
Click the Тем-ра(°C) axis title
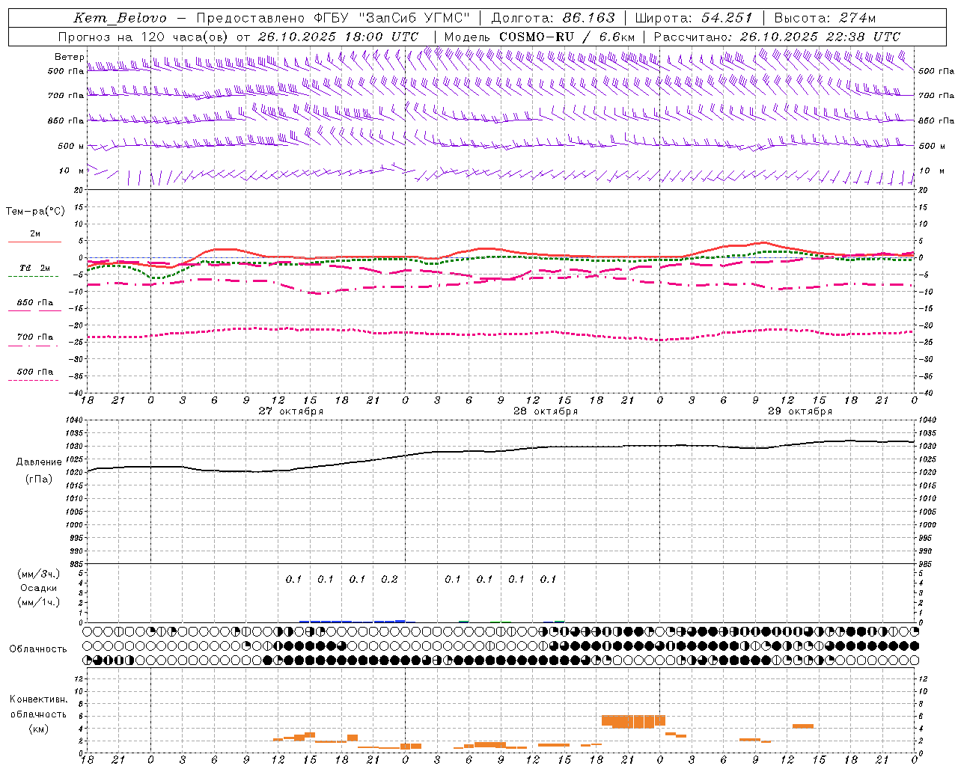click(x=35, y=212)
